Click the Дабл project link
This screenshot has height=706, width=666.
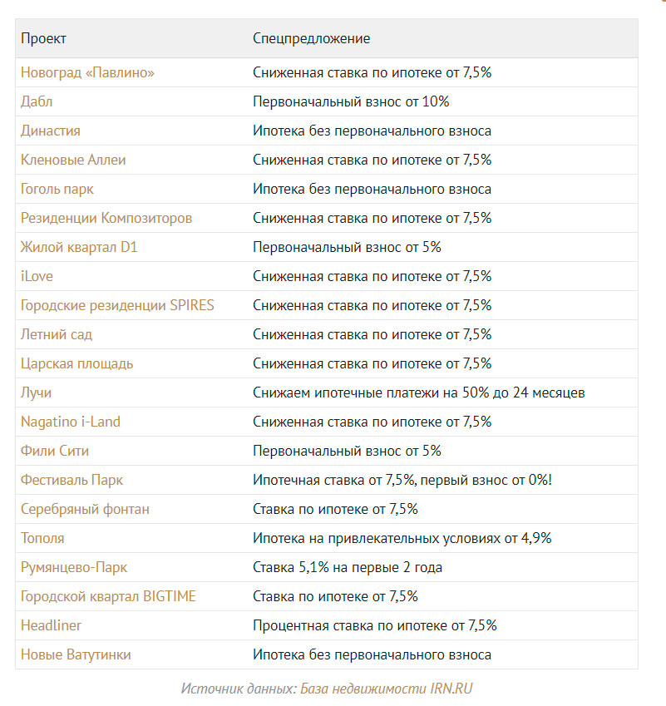tap(37, 101)
